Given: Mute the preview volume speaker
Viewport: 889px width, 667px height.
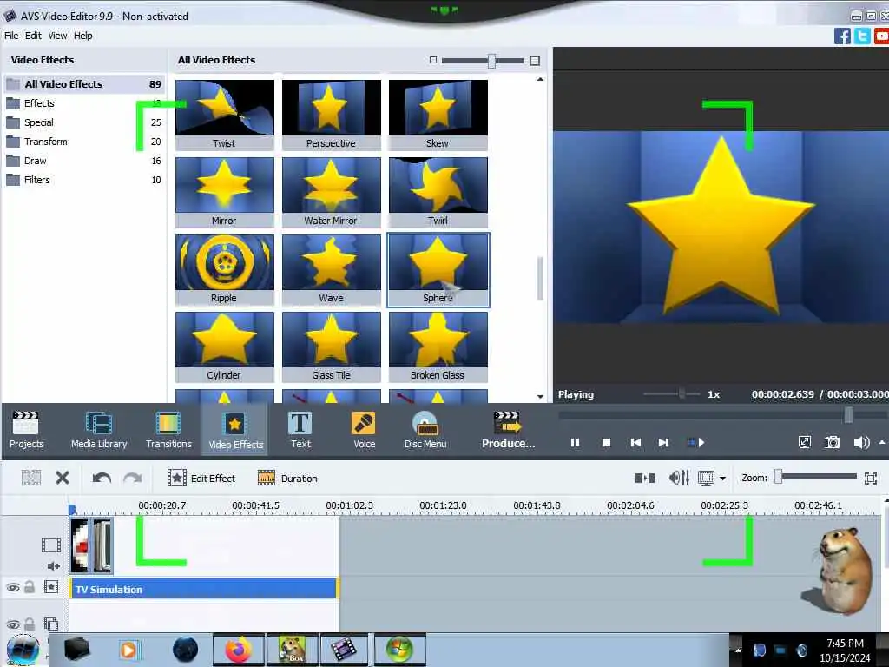Looking at the screenshot, I should (861, 442).
